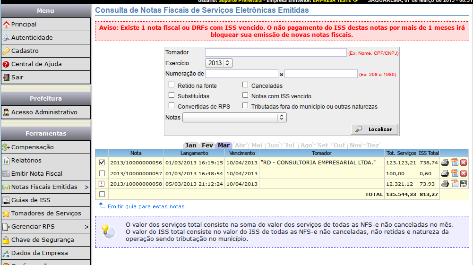Enable the Retido na fonte checkbox
Viewport: 473px width, 265px height.
172,85
